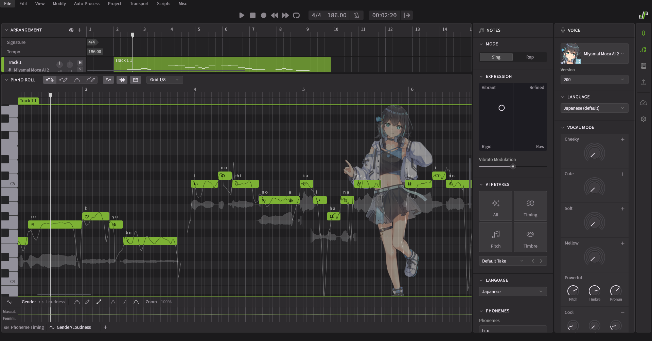Select Rap mode
This screenshot has height=341, width=652.
[x=530, y=57]
